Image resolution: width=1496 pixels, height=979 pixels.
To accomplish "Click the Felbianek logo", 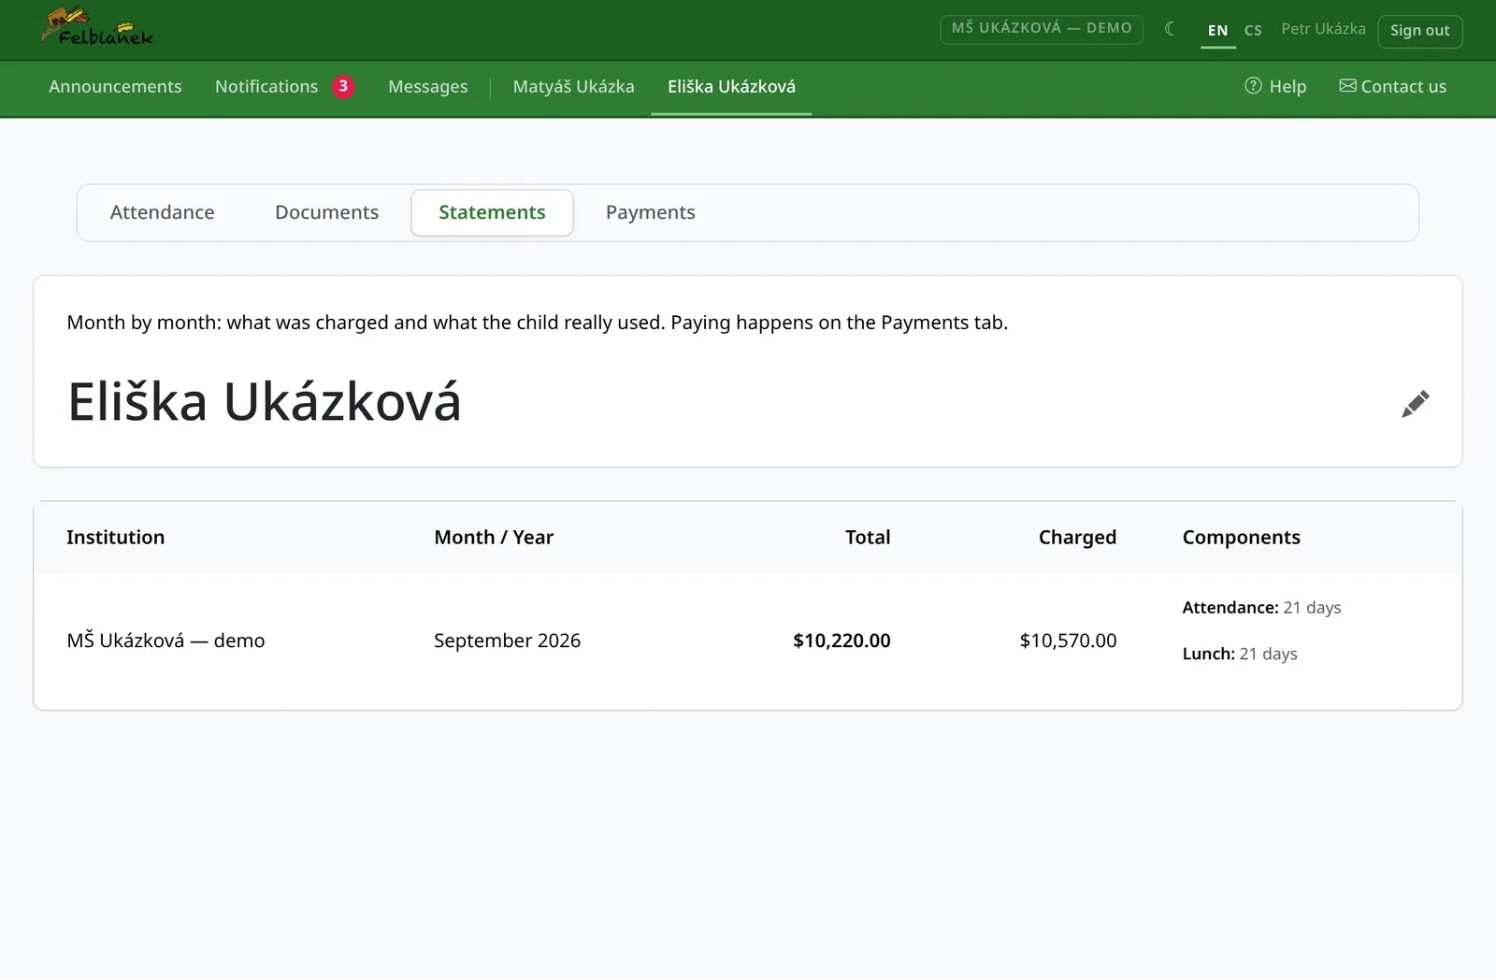I will [x=96, y=28].
